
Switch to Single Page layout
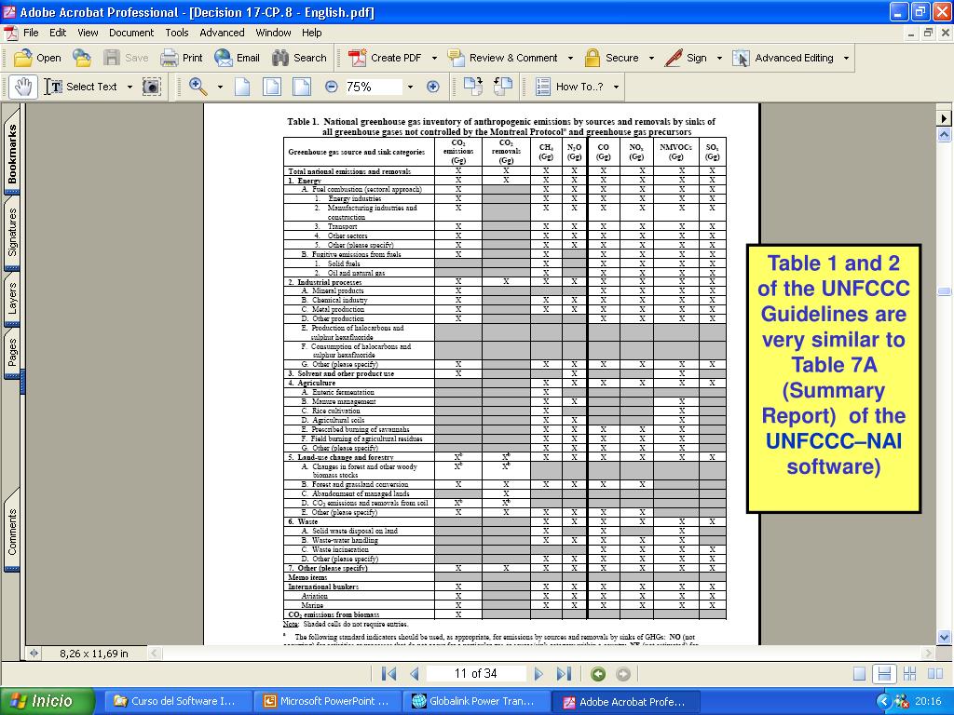[859, 674]
